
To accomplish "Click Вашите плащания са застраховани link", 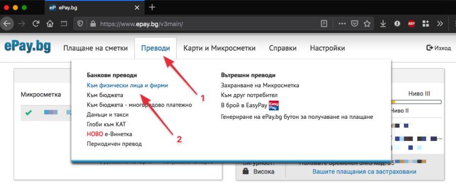I will 364,172.
